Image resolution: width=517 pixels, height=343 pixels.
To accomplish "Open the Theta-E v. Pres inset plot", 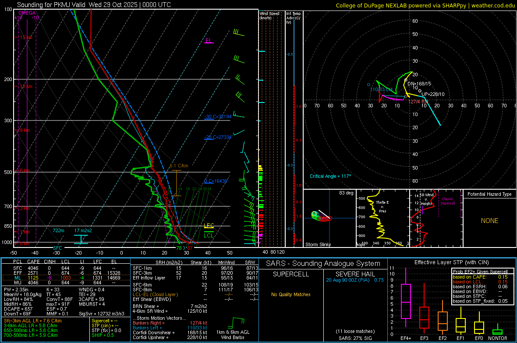I will [382, 218].
